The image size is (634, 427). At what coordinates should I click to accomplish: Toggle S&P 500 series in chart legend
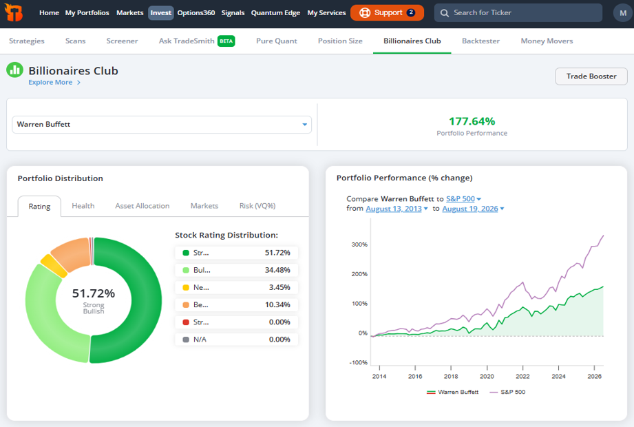pyautogui.click(x=507, y=392)
